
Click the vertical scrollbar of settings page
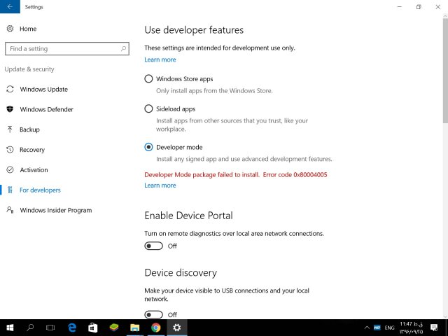point(444,70)
